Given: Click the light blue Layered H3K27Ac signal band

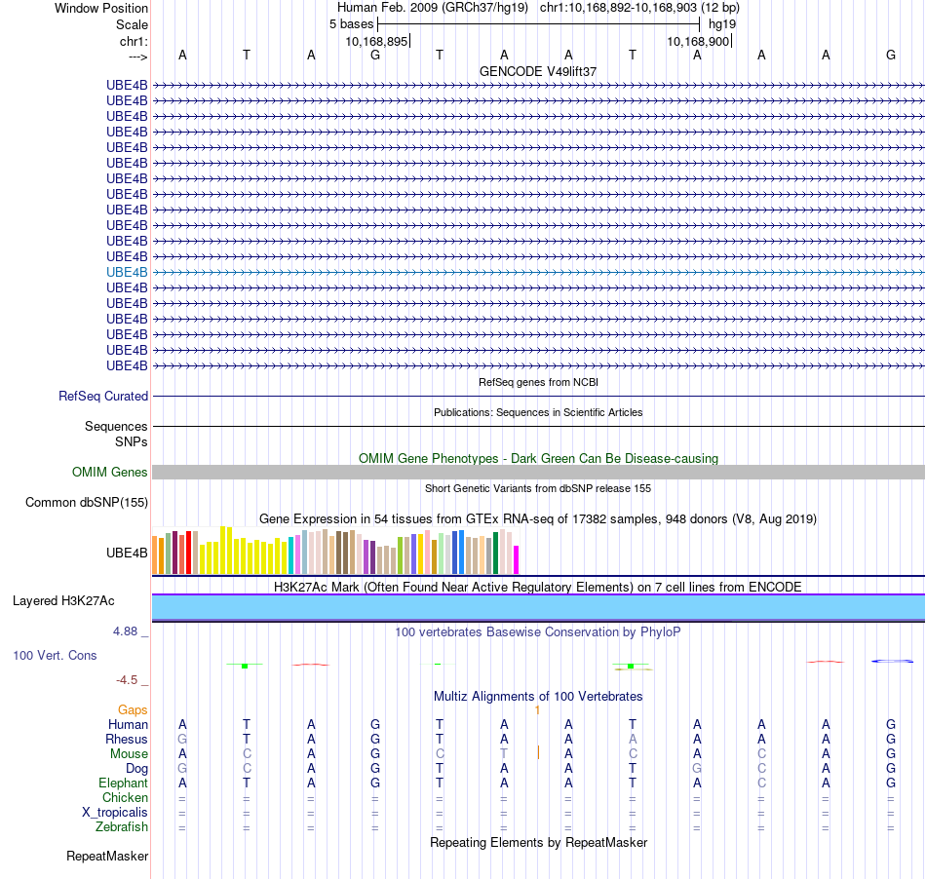Looking at the screenshot, I should [x=538, y=607].
